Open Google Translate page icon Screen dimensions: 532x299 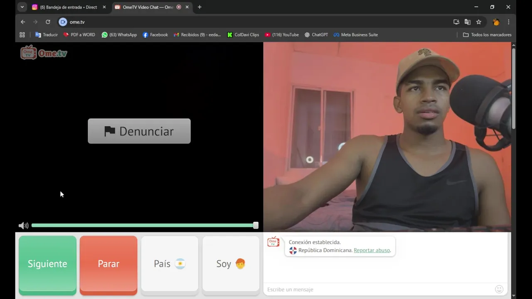[468, 22]
